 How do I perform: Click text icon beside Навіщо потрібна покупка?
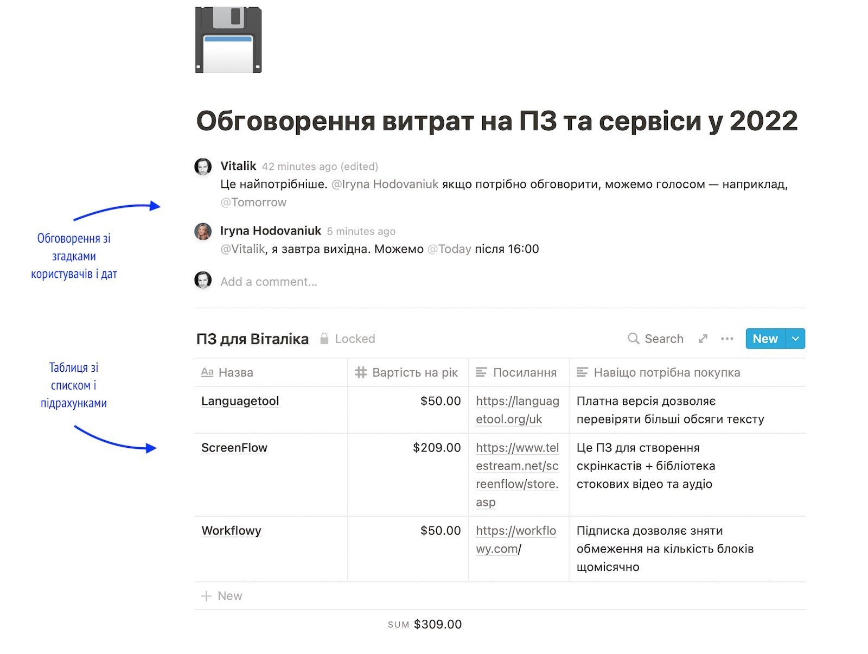[x=582, y=372]
